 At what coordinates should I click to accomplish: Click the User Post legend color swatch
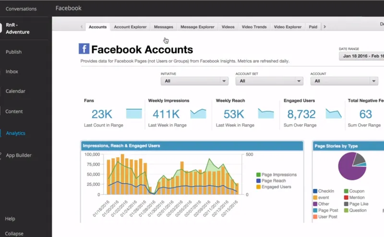click(315, 217)
